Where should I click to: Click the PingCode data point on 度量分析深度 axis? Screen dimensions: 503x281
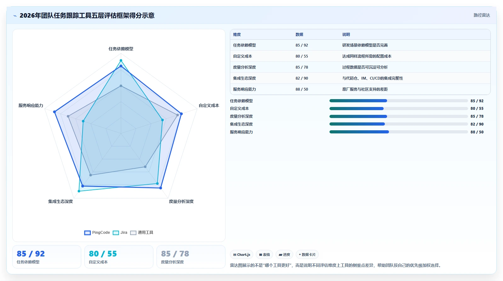click(x=161, y=188)
